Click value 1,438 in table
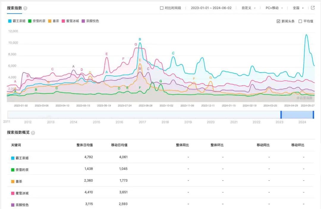This screenshot has width=321, height=209. [x=89, y=169]
